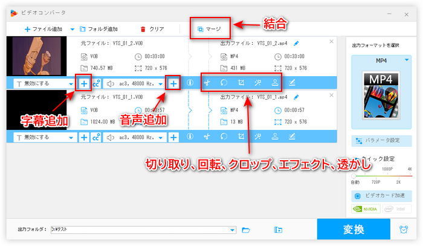Open watermark tool for first video
Viewport: 423px width, 246px height.
[275, 83]
